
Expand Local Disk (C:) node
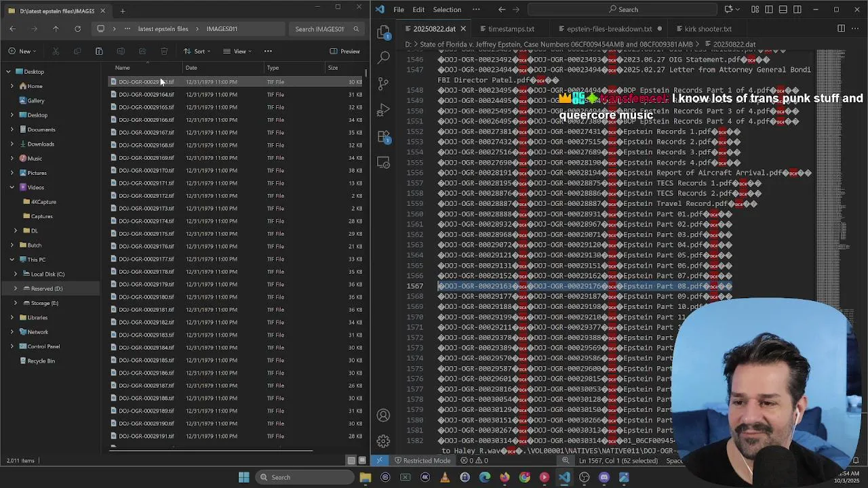pyautogui.click(x=16, y=274)
